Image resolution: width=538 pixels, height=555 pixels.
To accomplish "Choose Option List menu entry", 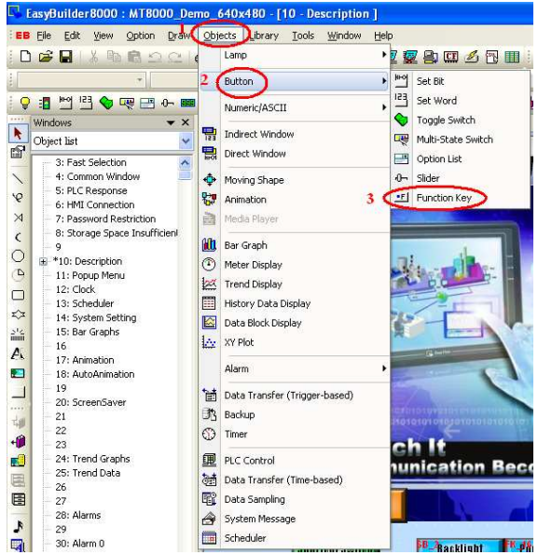I will pos(461,159).
